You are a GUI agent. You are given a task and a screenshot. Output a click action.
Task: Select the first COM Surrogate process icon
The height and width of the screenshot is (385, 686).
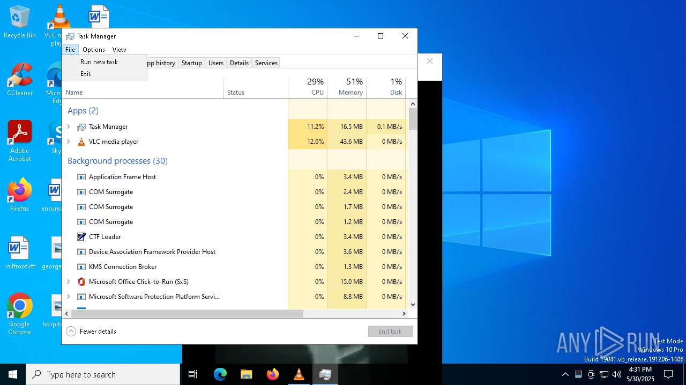(81, 192)
